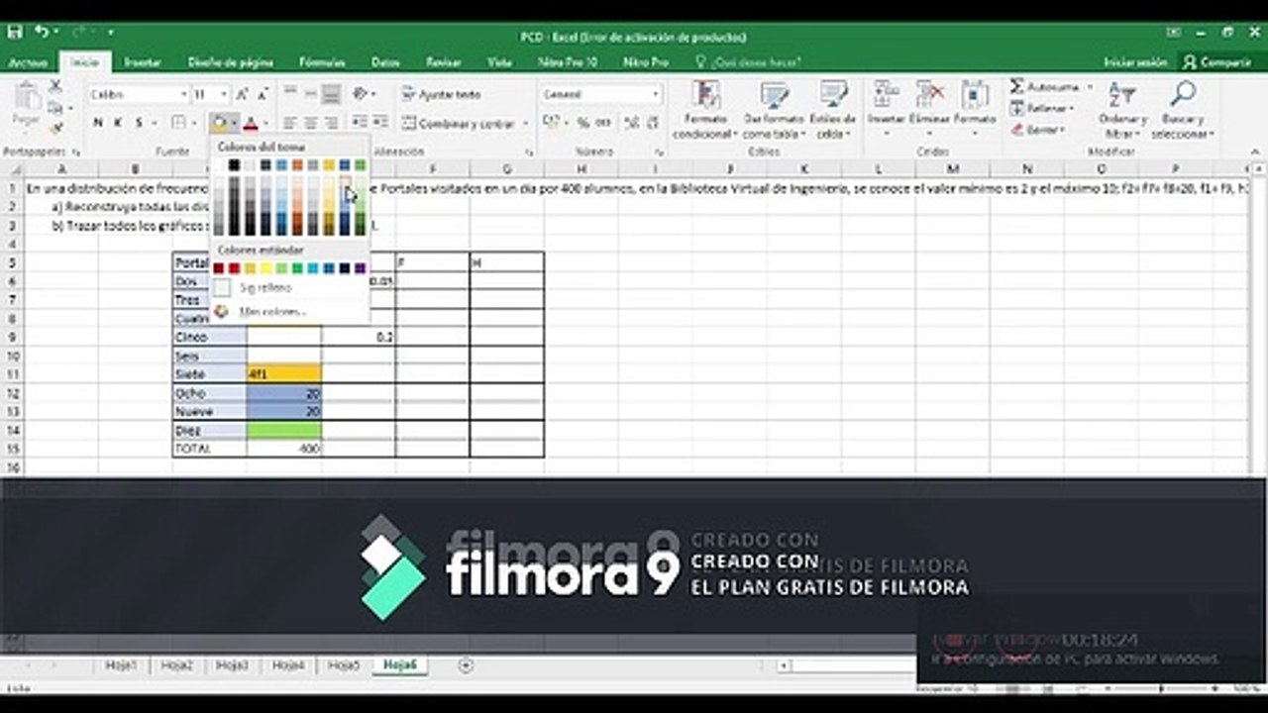
Task: Apply percent style to the cell
Action: point(582,123)
